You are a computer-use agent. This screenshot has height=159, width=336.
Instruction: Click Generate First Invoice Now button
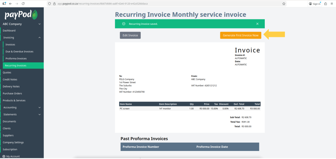click(241, 35)
